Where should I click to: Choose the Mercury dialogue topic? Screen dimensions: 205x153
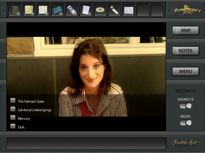tap(24, 118)
